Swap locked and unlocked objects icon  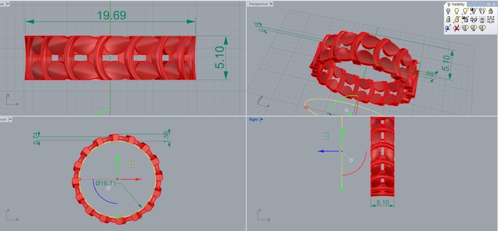pyautogui.click(x=474, y=20)
